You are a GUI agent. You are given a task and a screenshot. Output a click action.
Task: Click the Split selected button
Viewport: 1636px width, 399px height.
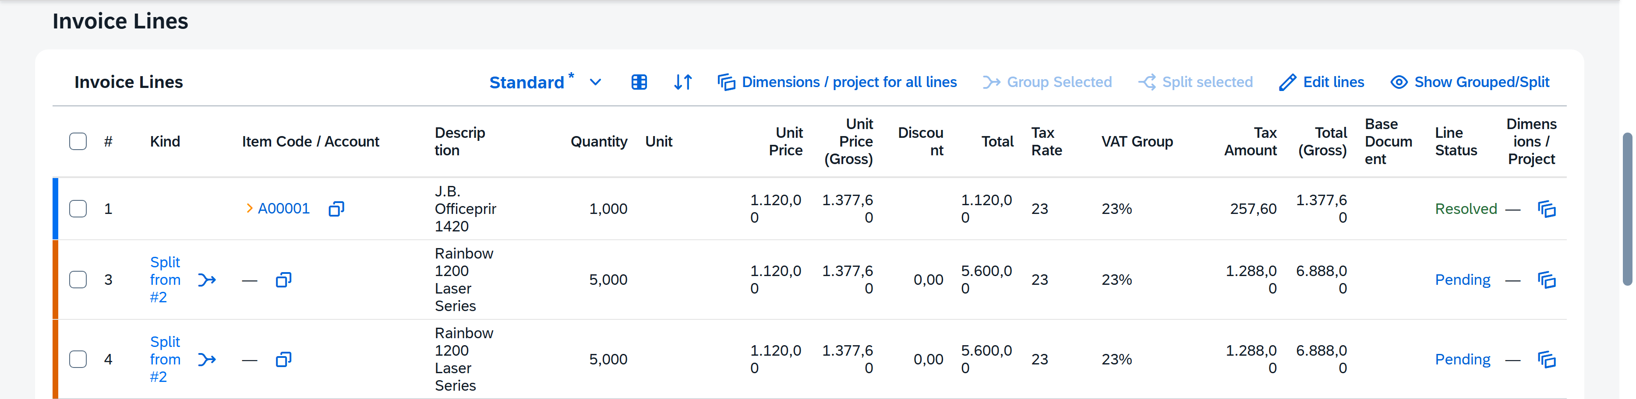point(1195,82)
